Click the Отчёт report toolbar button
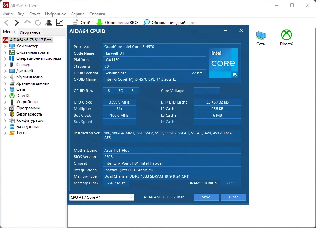The image size is (316, 228). (x=82, y=23)
